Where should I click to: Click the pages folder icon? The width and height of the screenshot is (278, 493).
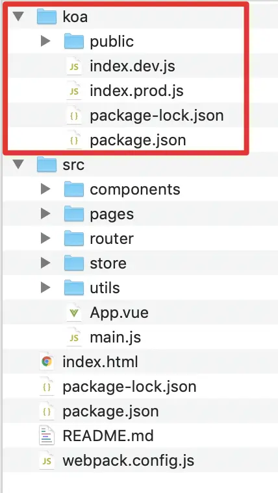coord(74,214)
